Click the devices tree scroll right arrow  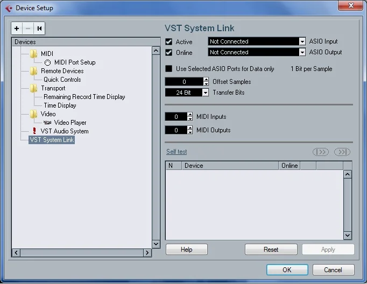(147, 253)
